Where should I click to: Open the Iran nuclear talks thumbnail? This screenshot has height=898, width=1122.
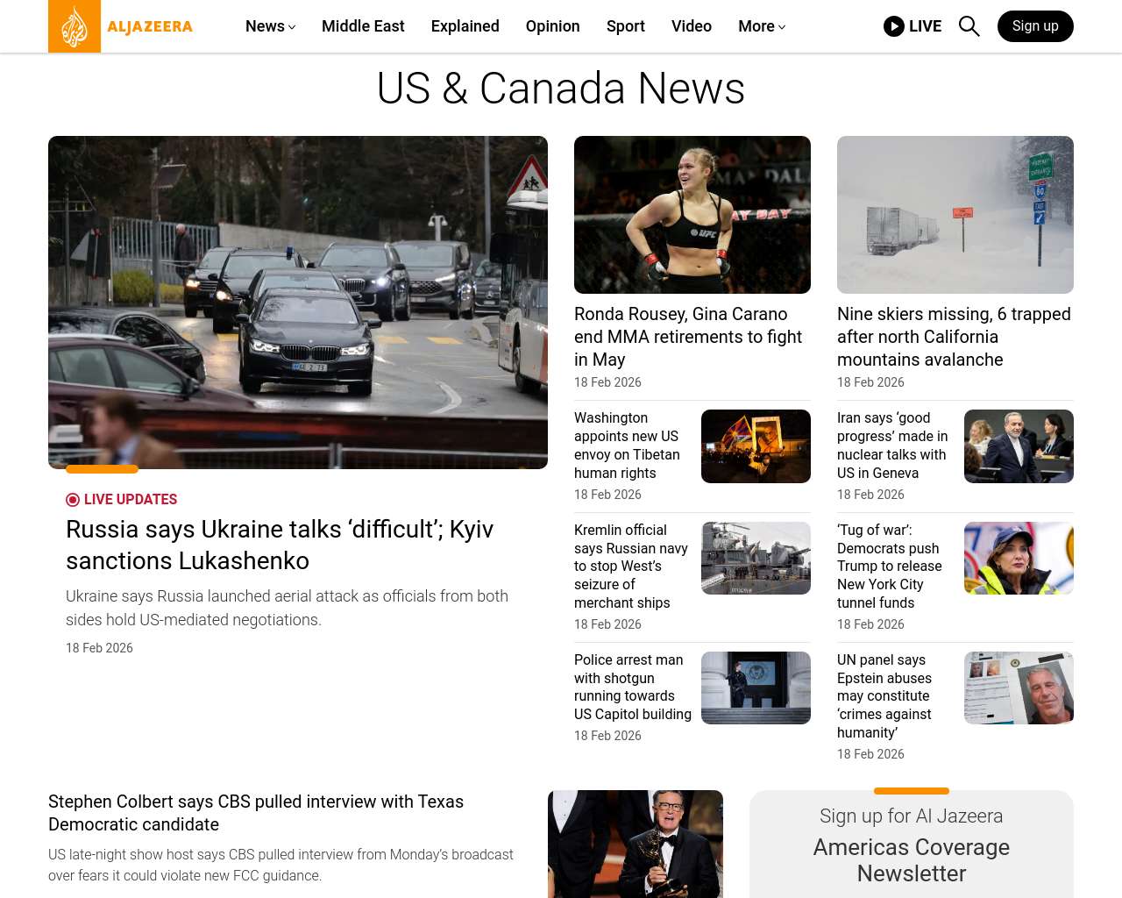pyautogui.click(x=1019, y=446)
